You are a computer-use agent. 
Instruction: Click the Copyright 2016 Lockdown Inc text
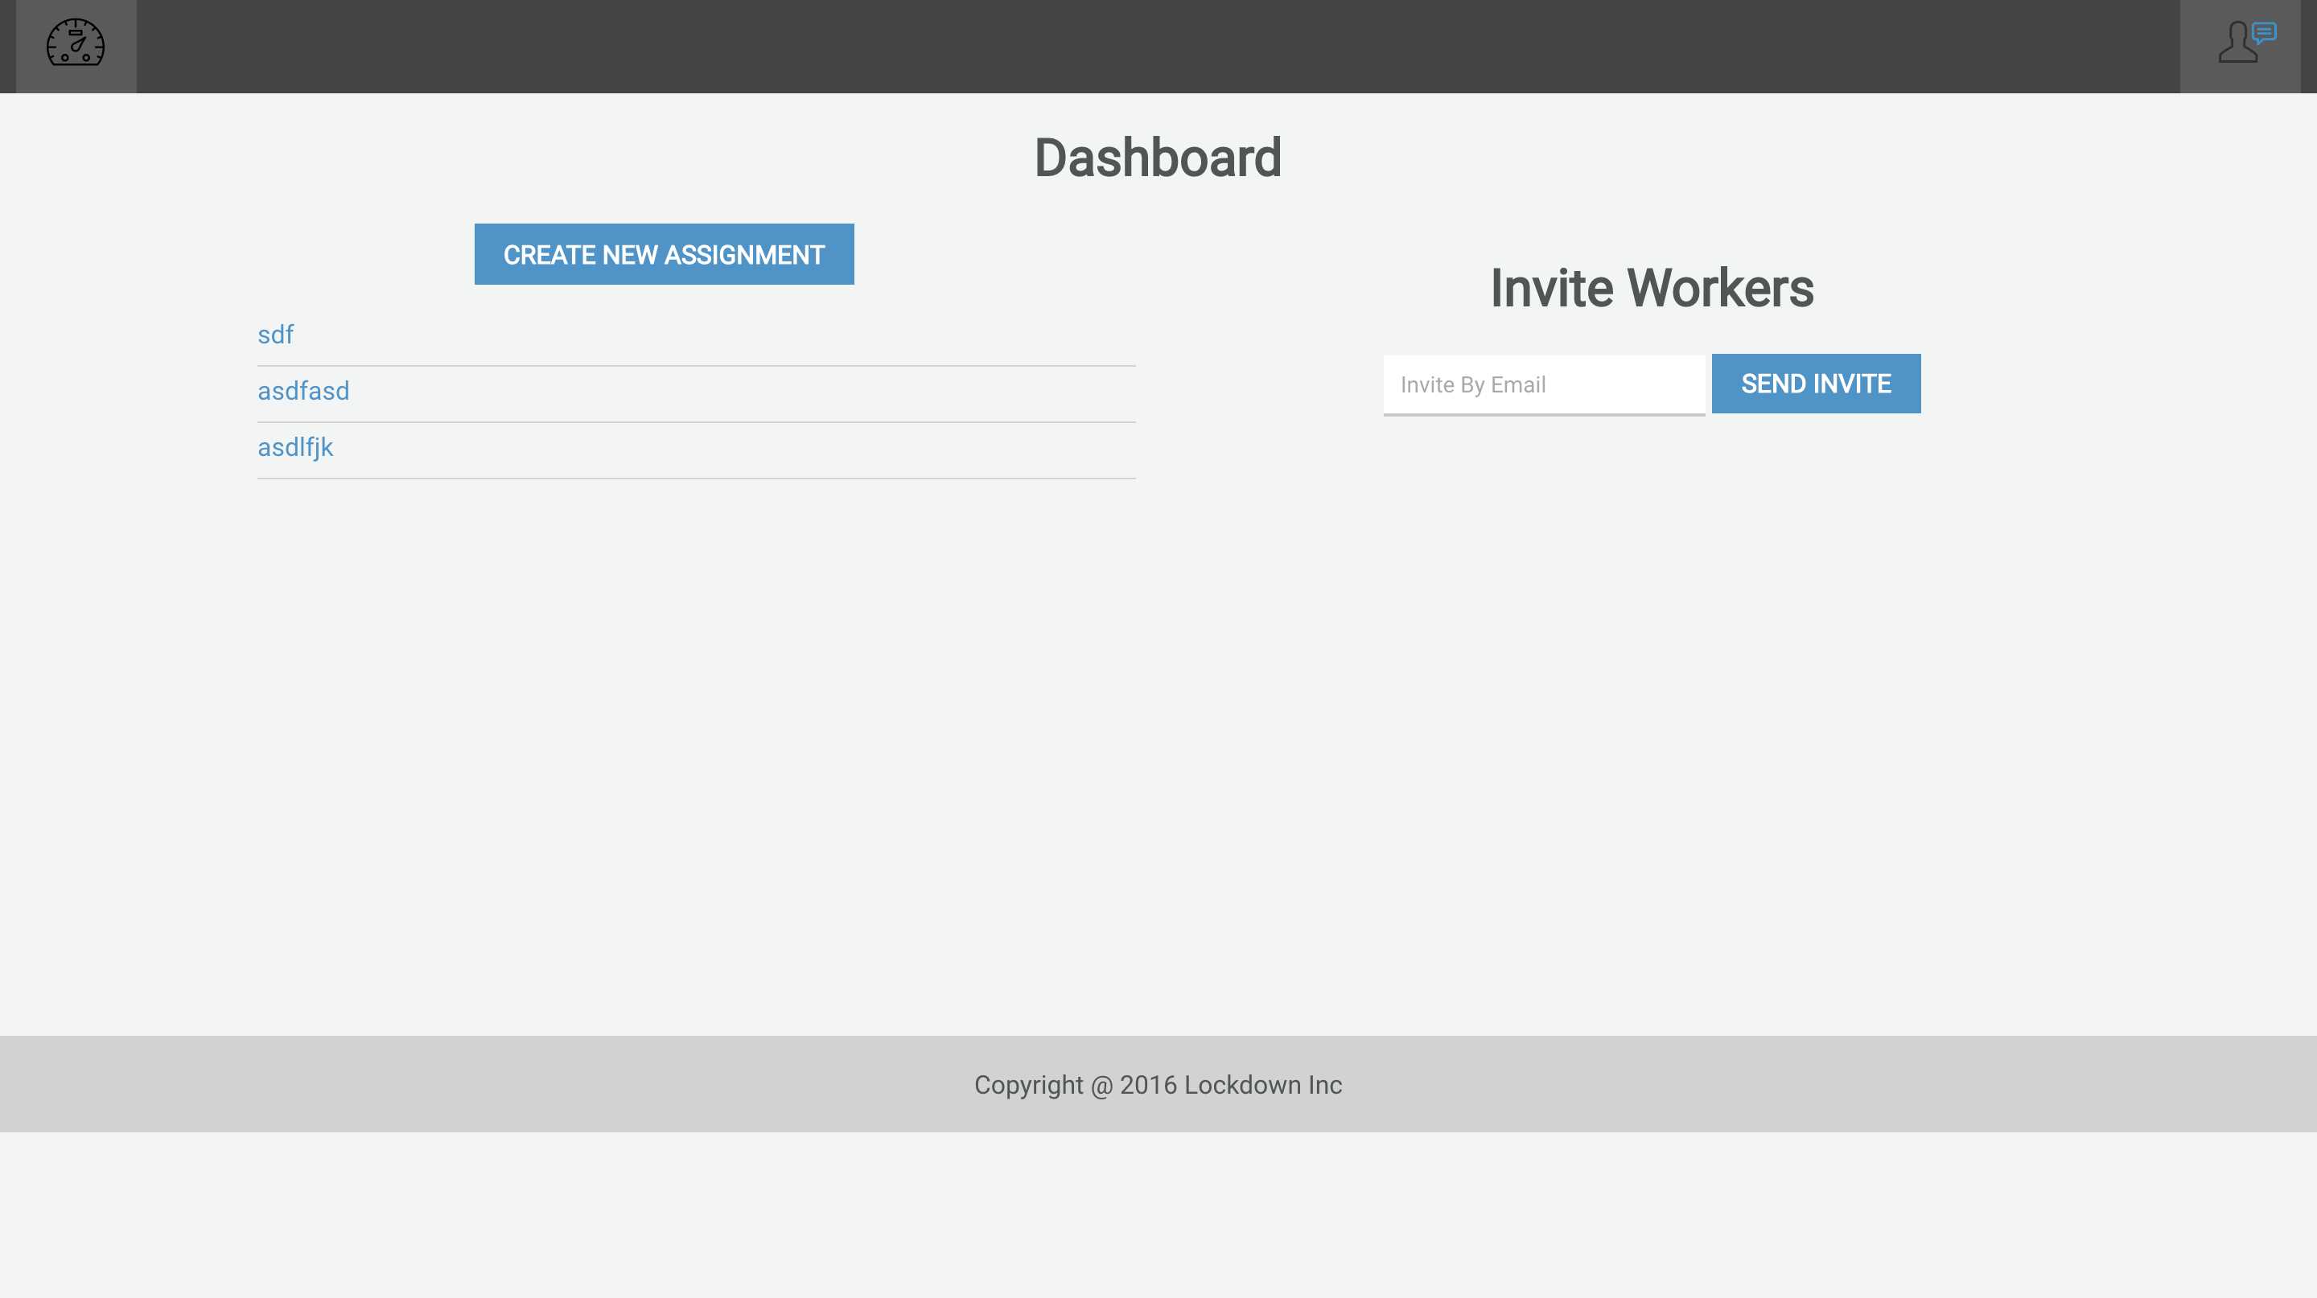[x=1158, y=1085]
